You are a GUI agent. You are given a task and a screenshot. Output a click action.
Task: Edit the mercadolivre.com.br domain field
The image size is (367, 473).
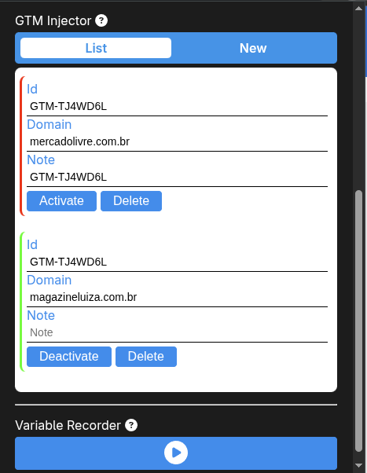pyautogui.click(x=177, y=141)
